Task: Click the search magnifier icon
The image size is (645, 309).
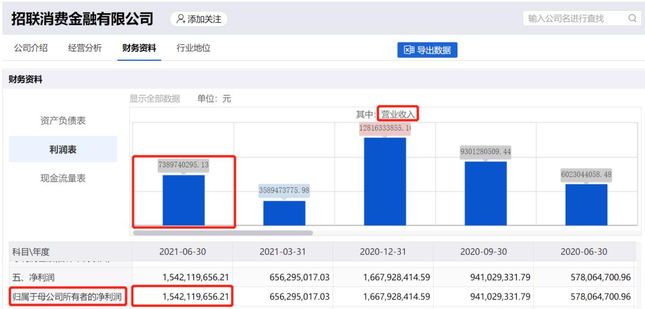Action: pos(632,18)
